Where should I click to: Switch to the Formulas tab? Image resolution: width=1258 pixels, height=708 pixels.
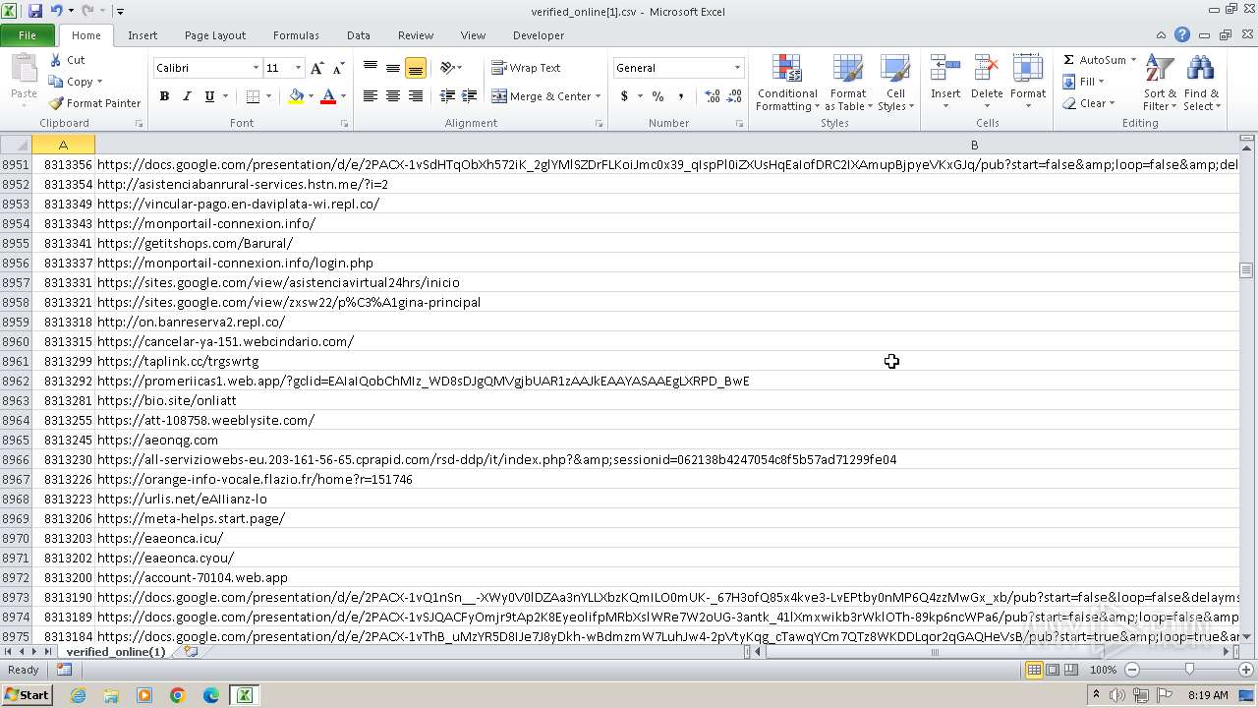tap(296, 35)
